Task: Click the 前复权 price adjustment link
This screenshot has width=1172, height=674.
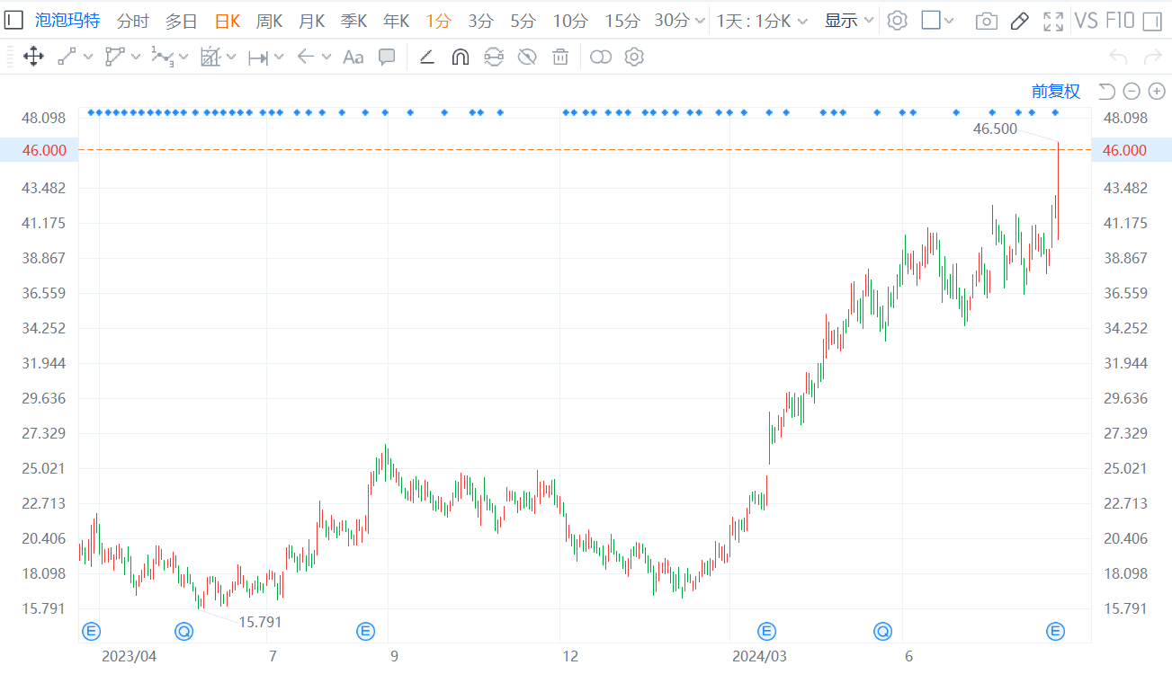Action: [x=1055, y=91]
